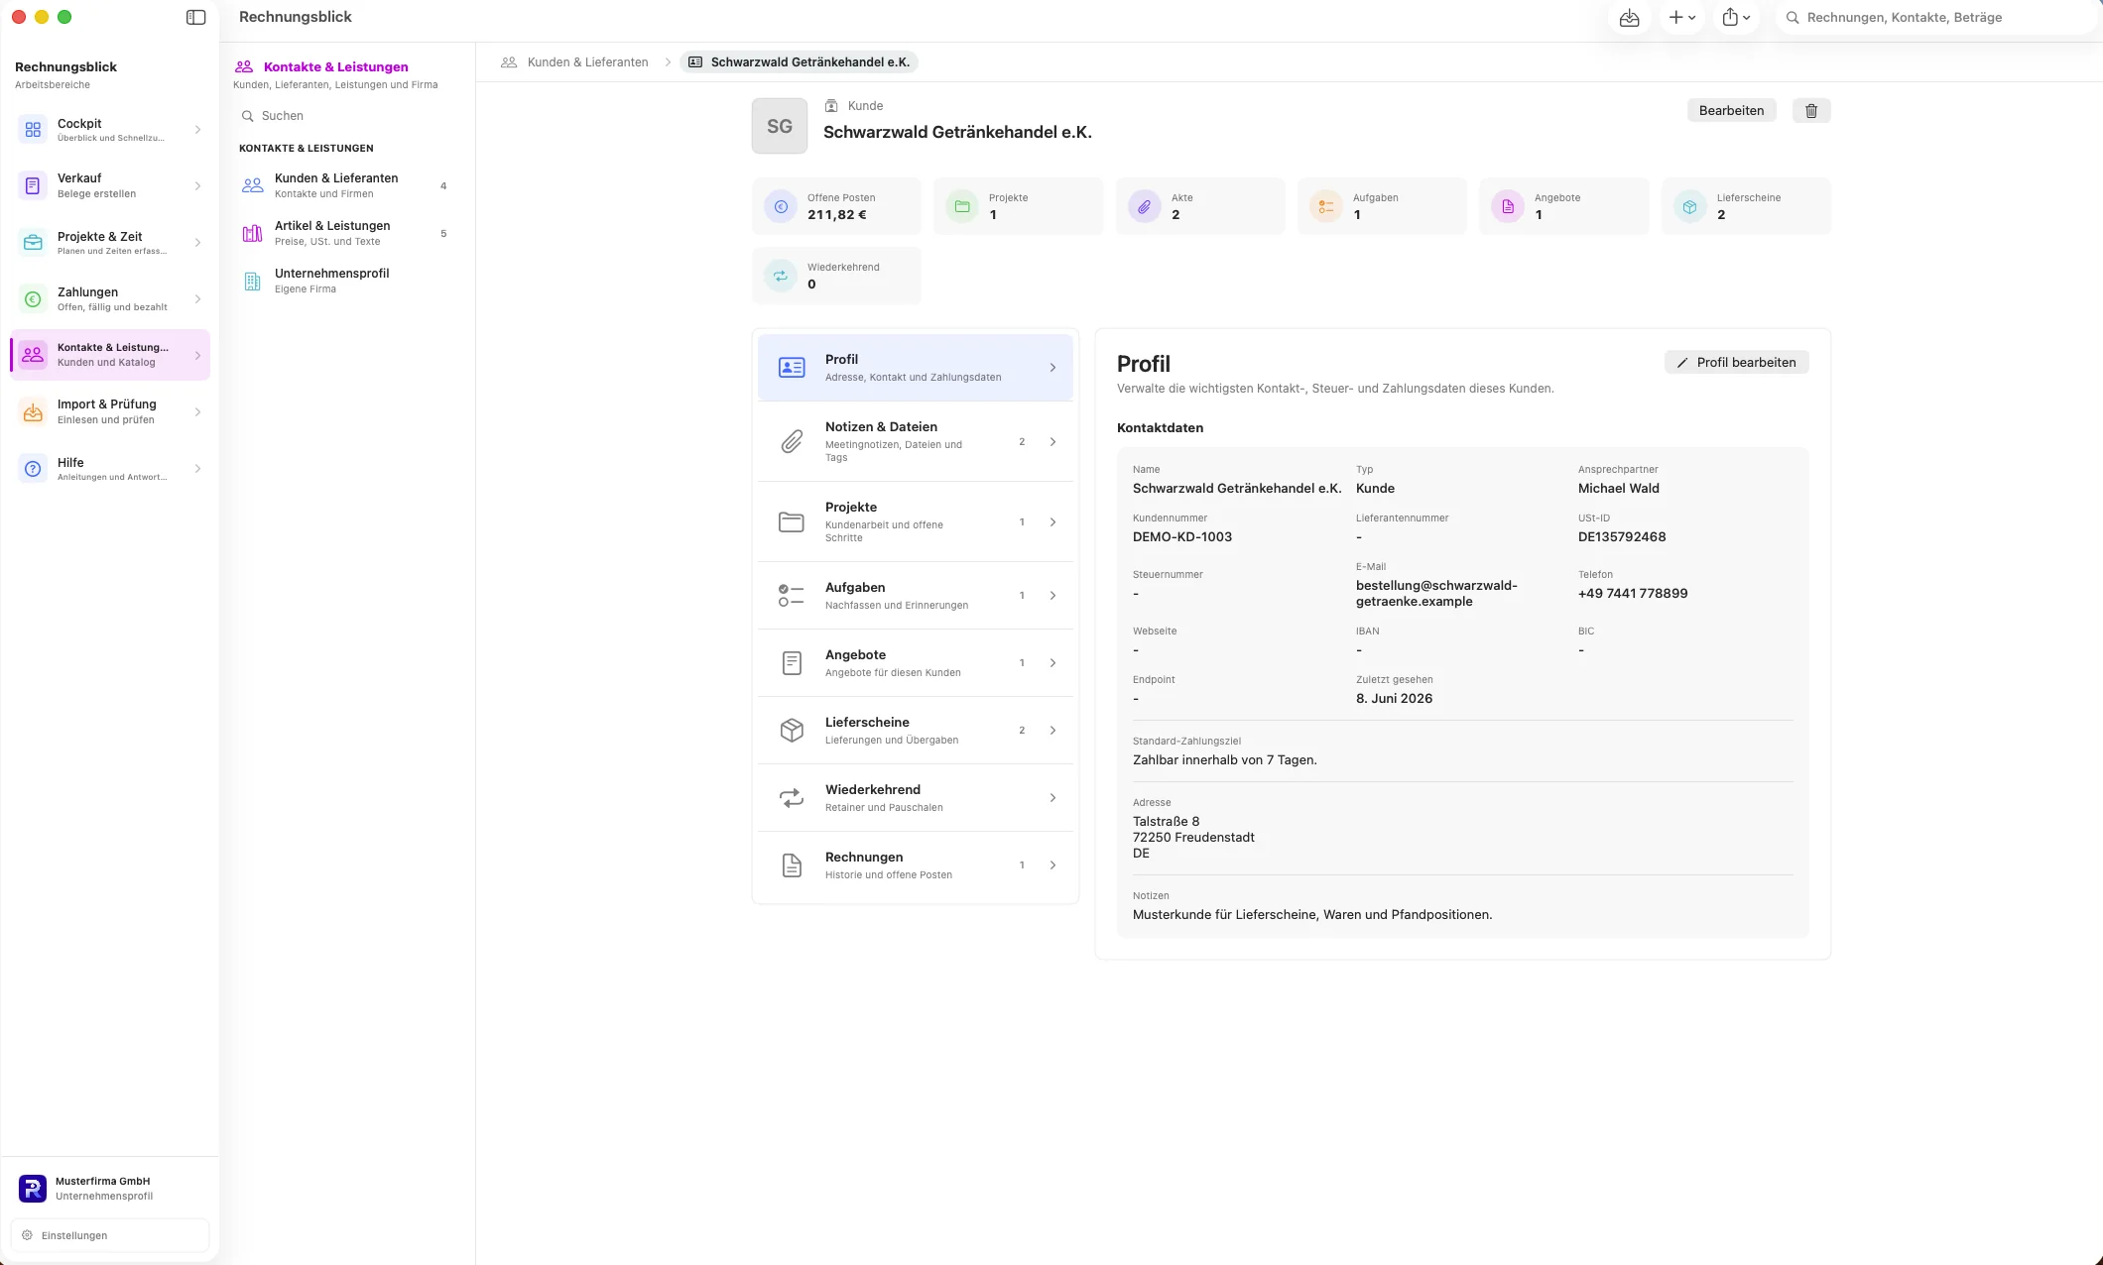The width and height of the screenshot is (2103, 1265).
Task: Open Unternehmensprofil list entry
Action: [x=346, y=281]
